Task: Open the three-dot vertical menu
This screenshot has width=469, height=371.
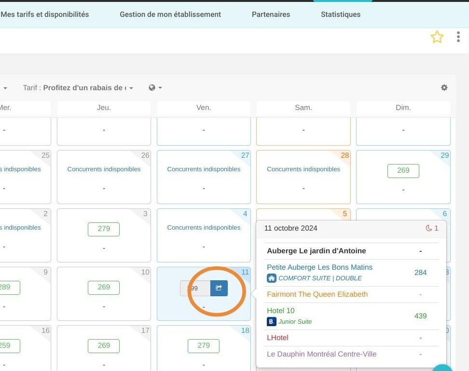Action: (x=458, y=37)
